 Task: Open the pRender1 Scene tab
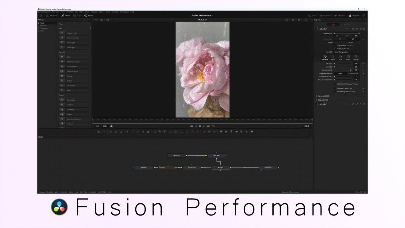[x=333, y=58]
